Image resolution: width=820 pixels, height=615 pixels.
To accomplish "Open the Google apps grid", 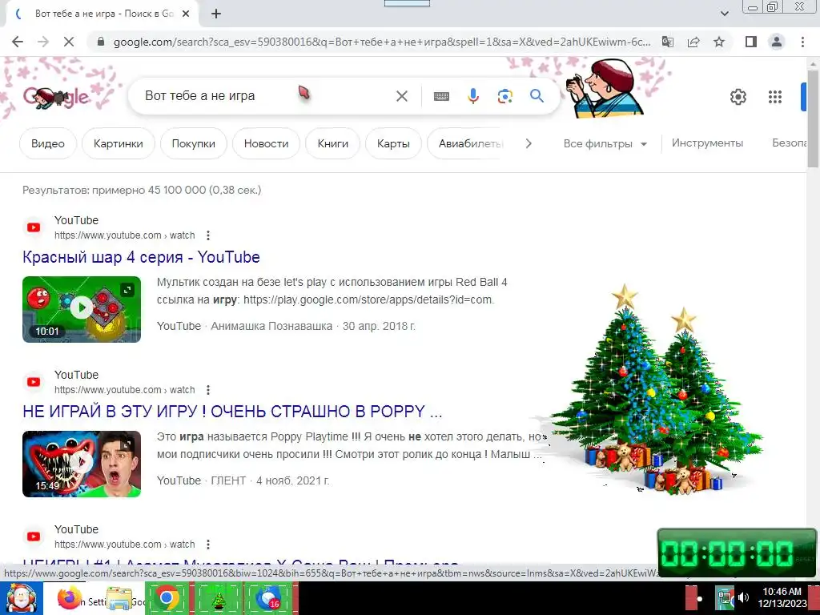I will pyautogui.click(x=775, y=97).
